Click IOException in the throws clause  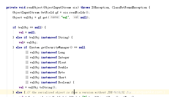tap(100, 8)
